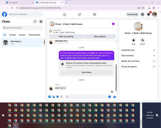161x128 pixels.
Task: Toggle conversation information purple icon
Action: (113, 24)
